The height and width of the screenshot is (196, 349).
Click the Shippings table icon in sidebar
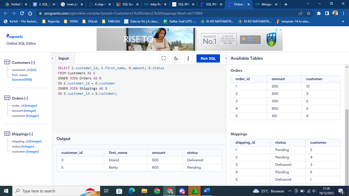click(7, 134)
